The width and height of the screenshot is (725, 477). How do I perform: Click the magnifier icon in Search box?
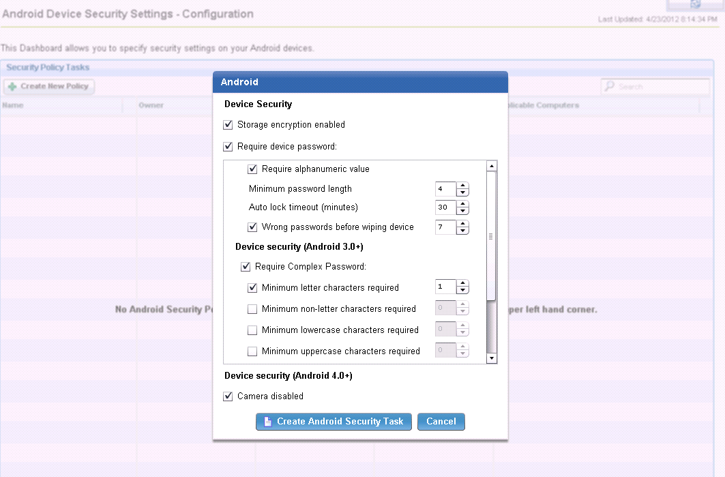click(610, 86)
